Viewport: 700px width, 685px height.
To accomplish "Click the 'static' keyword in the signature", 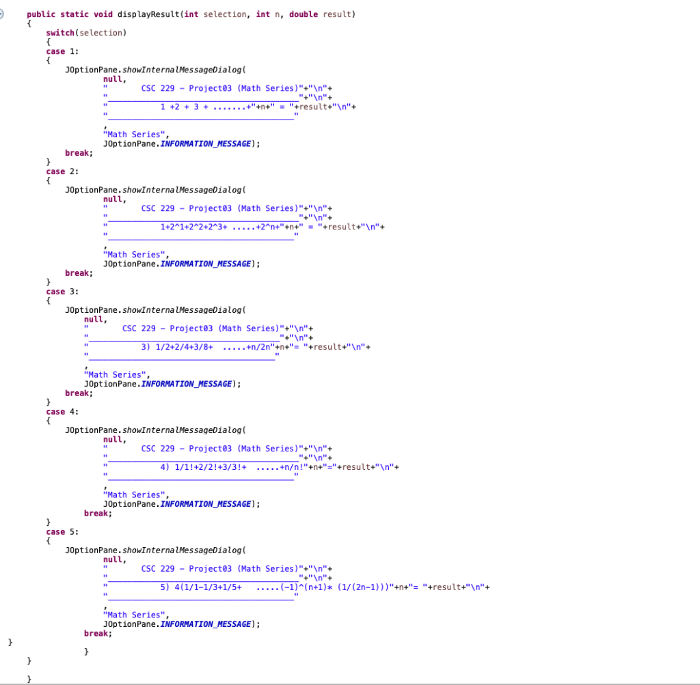I will [x=75, y=14].
